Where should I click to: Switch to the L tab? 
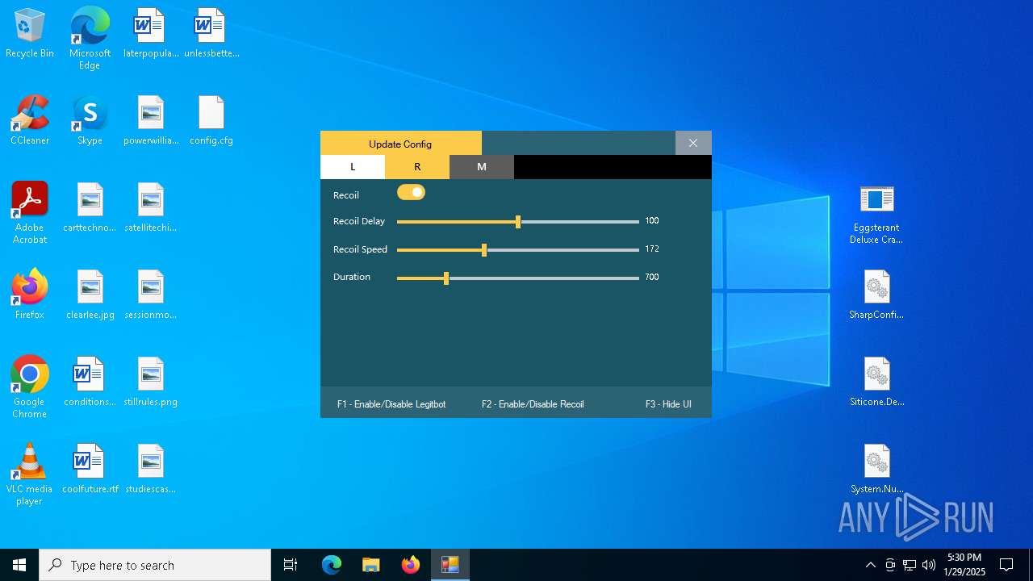353,167
